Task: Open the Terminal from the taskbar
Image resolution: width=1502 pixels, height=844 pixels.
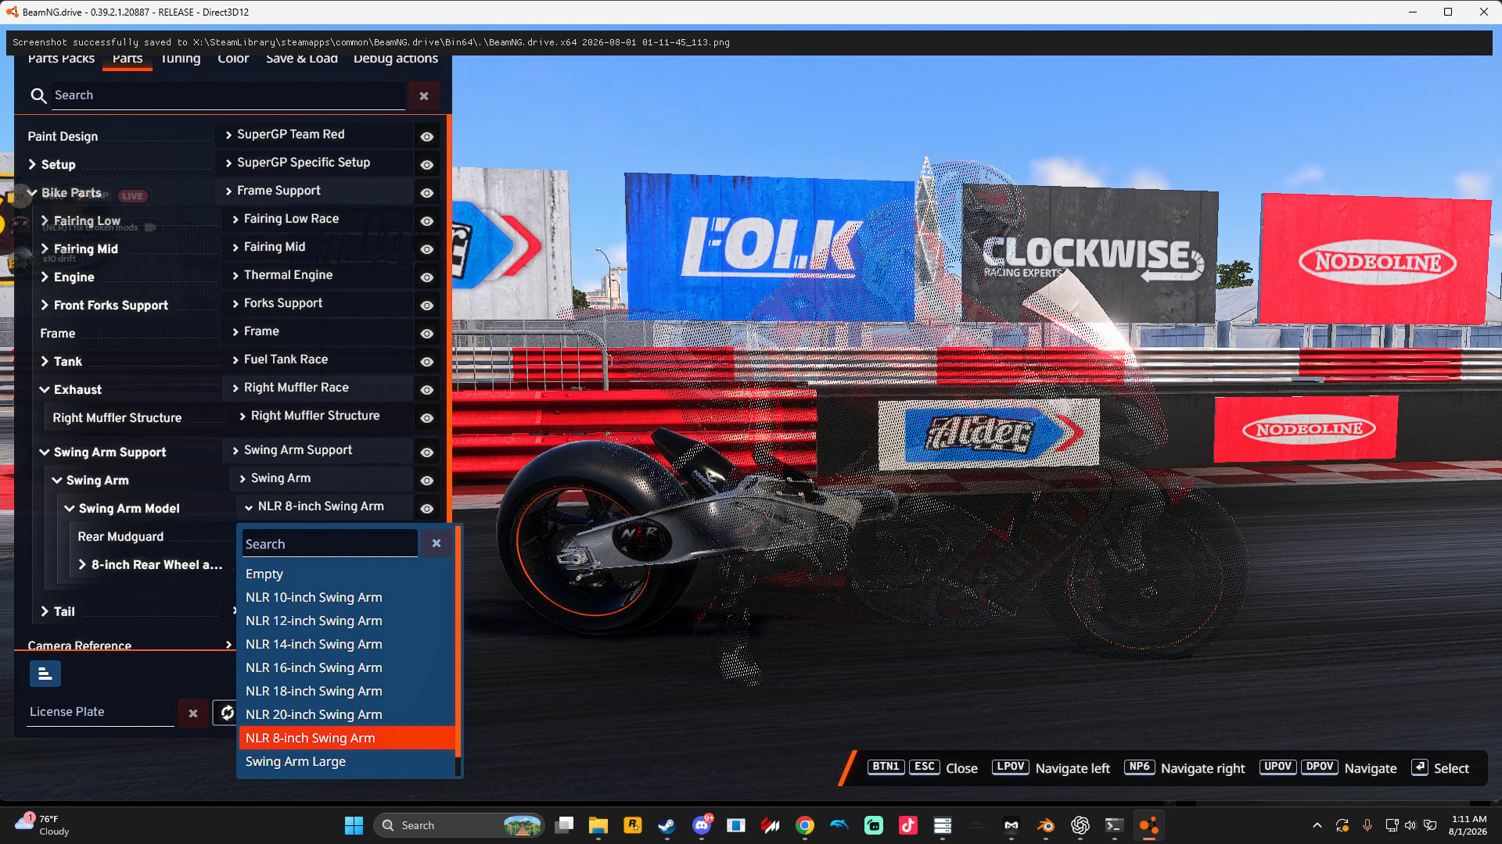Action: pyautogui.click(x=1115, y=825)
